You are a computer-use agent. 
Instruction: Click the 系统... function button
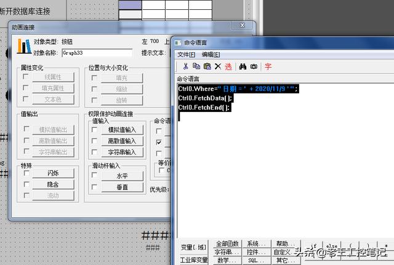tap(257, 243)
